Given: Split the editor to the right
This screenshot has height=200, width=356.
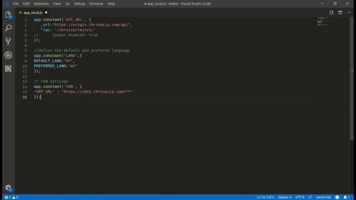Looking at the screenshot, I should (x=340, y=12).
